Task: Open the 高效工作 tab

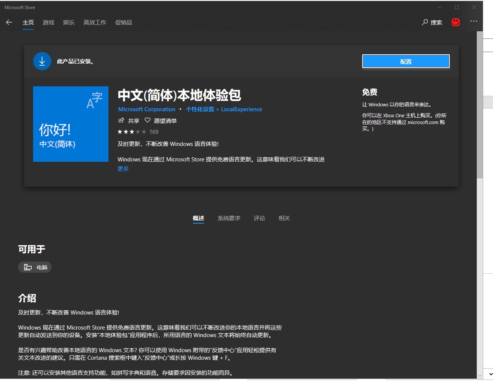Action: click(95, 22)
